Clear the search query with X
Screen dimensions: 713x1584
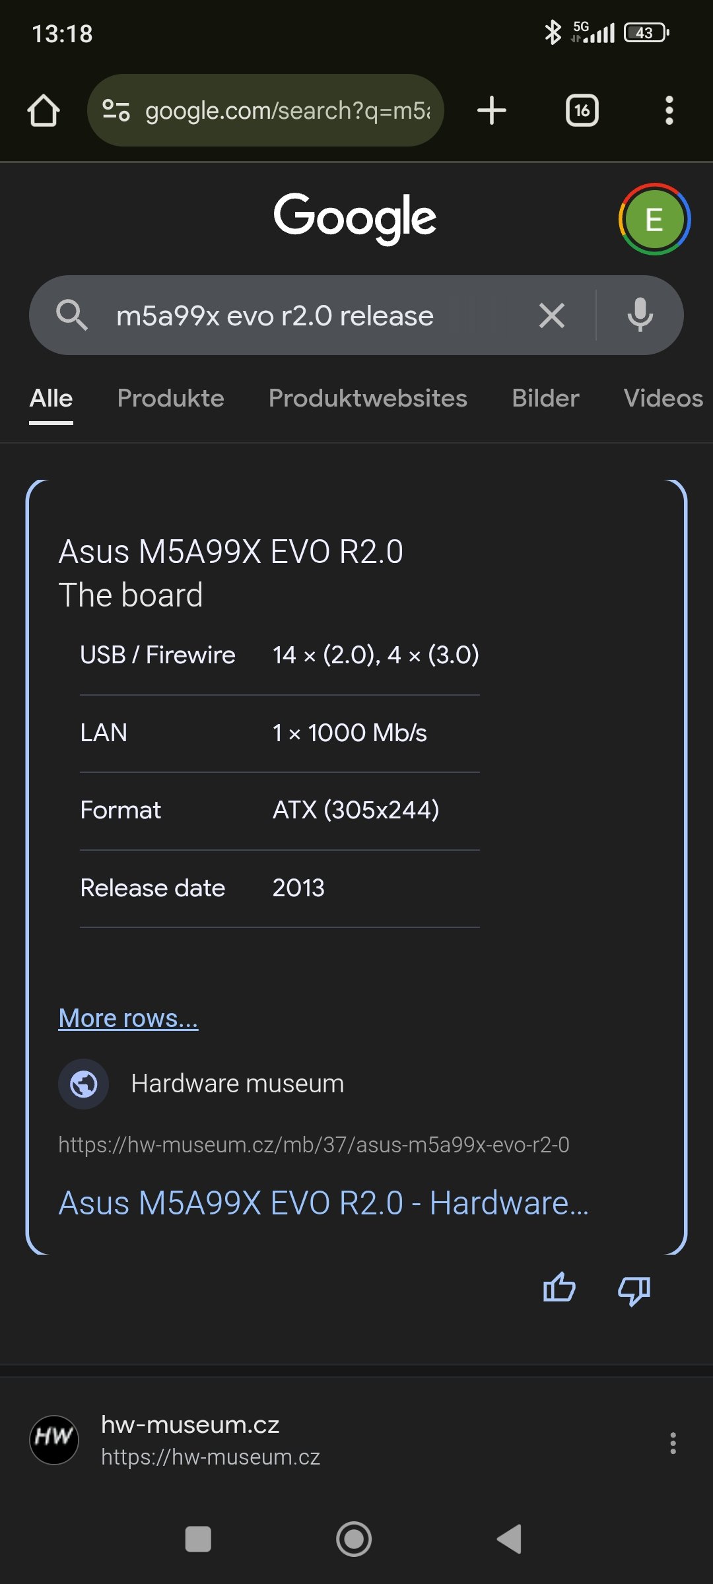551,315
